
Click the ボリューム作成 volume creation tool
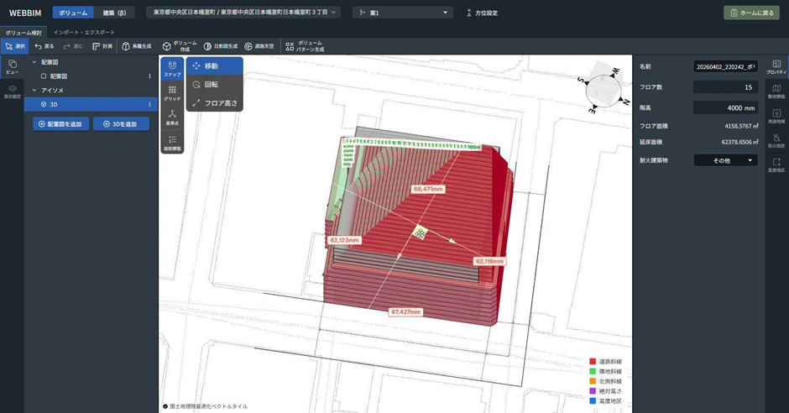[179, 46]
